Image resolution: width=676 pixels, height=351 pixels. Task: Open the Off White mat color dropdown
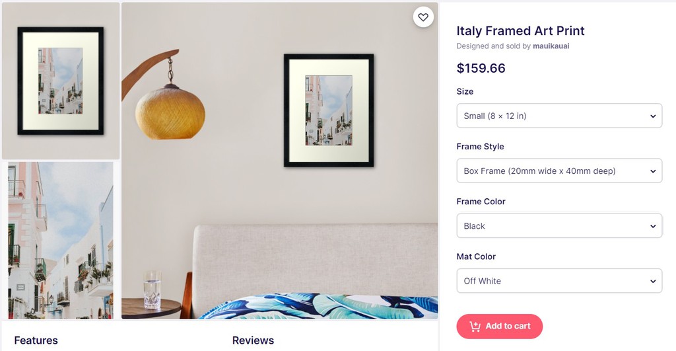[559, 281]
